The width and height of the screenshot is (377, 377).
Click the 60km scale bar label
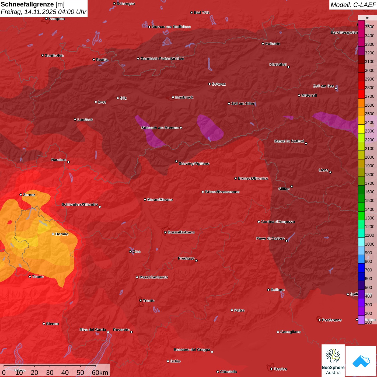coord(100,372)
